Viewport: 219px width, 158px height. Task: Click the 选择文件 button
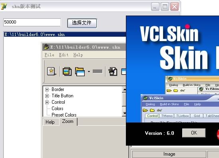(82, 23)
